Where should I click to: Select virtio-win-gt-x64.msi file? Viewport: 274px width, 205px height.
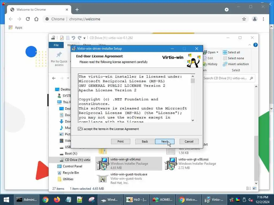click(129, 164)
